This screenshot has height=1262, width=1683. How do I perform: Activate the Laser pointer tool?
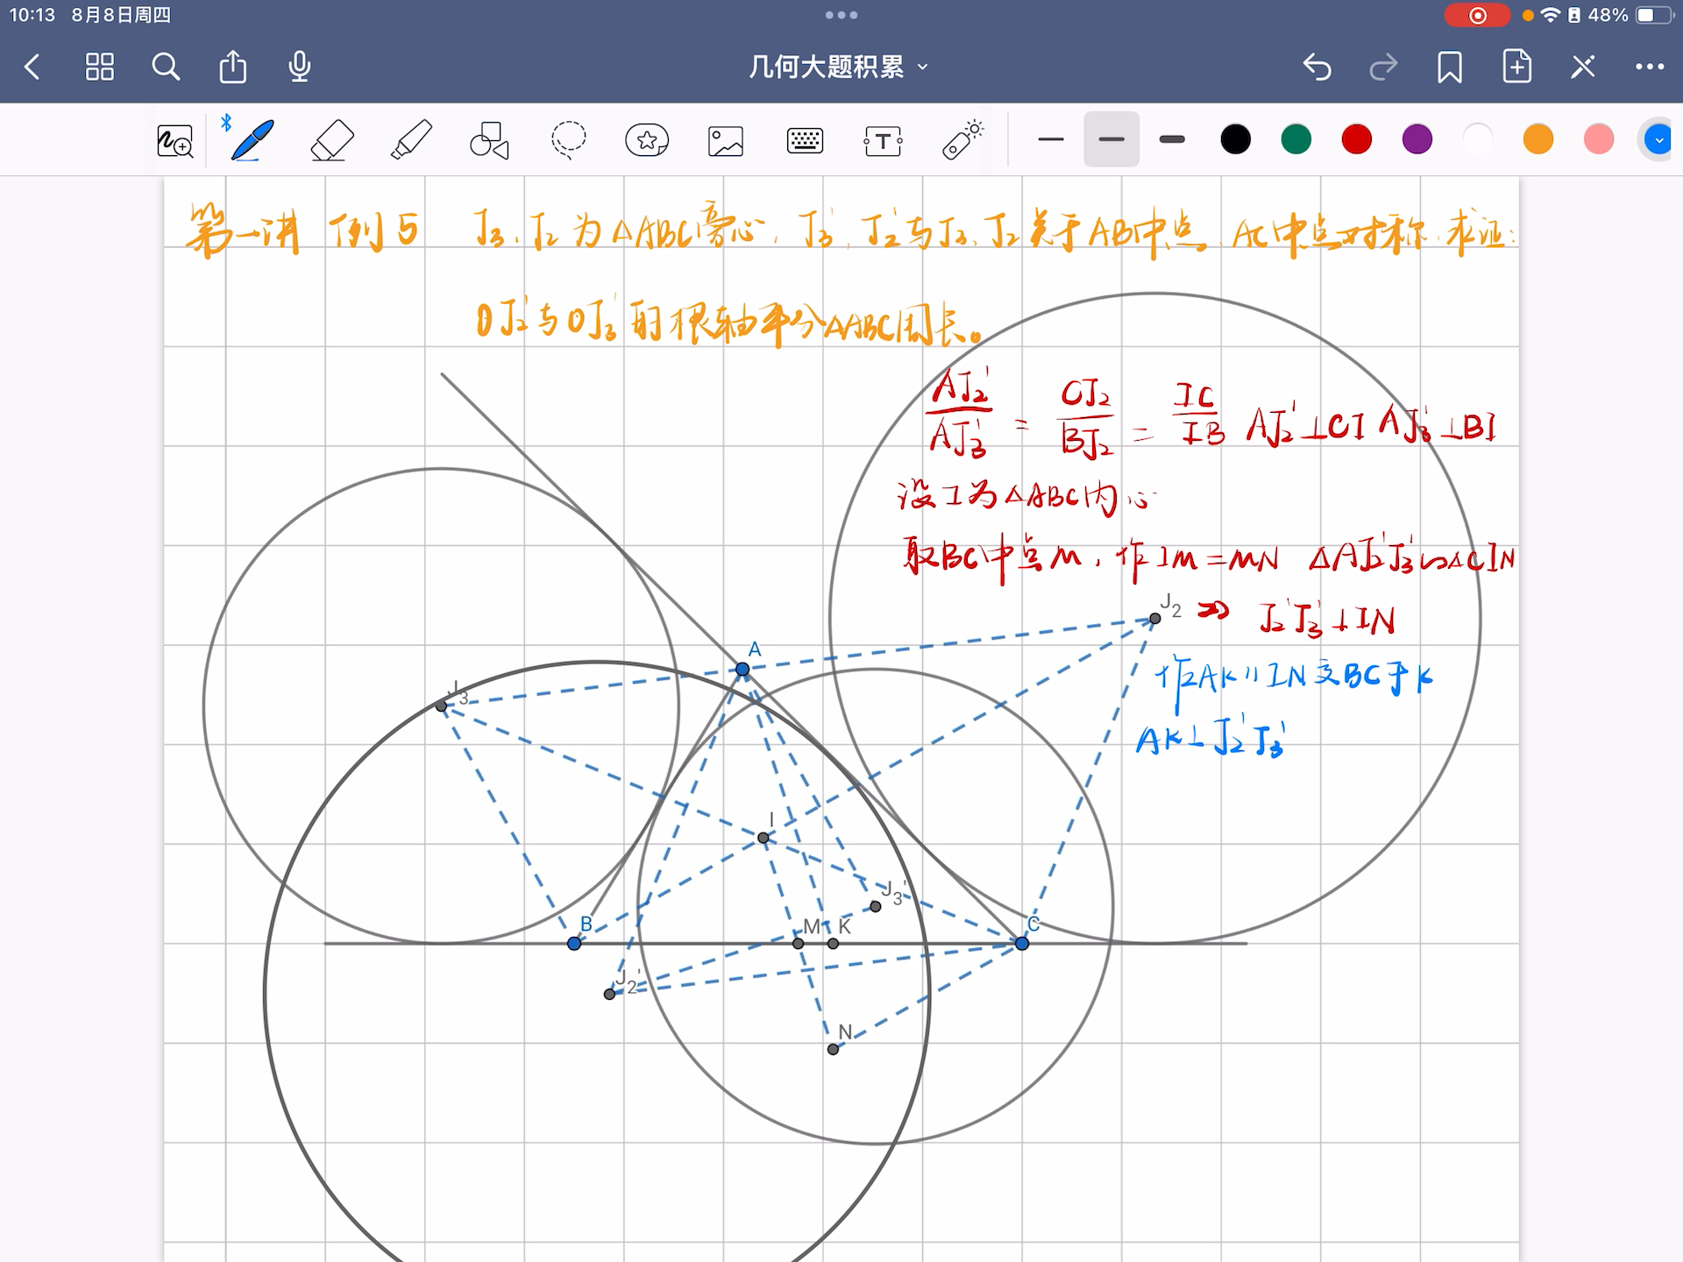pos(962,140)
